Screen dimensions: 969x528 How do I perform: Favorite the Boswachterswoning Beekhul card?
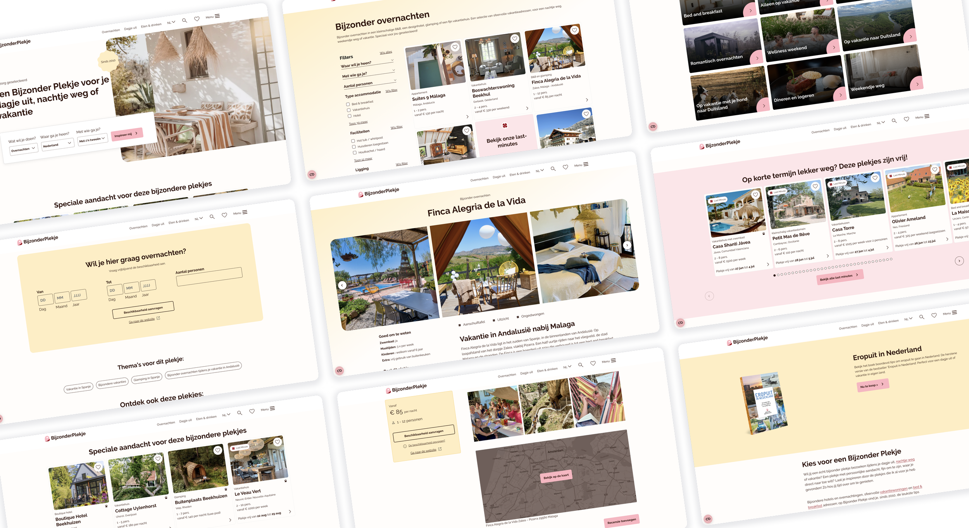tap(515, 38)
